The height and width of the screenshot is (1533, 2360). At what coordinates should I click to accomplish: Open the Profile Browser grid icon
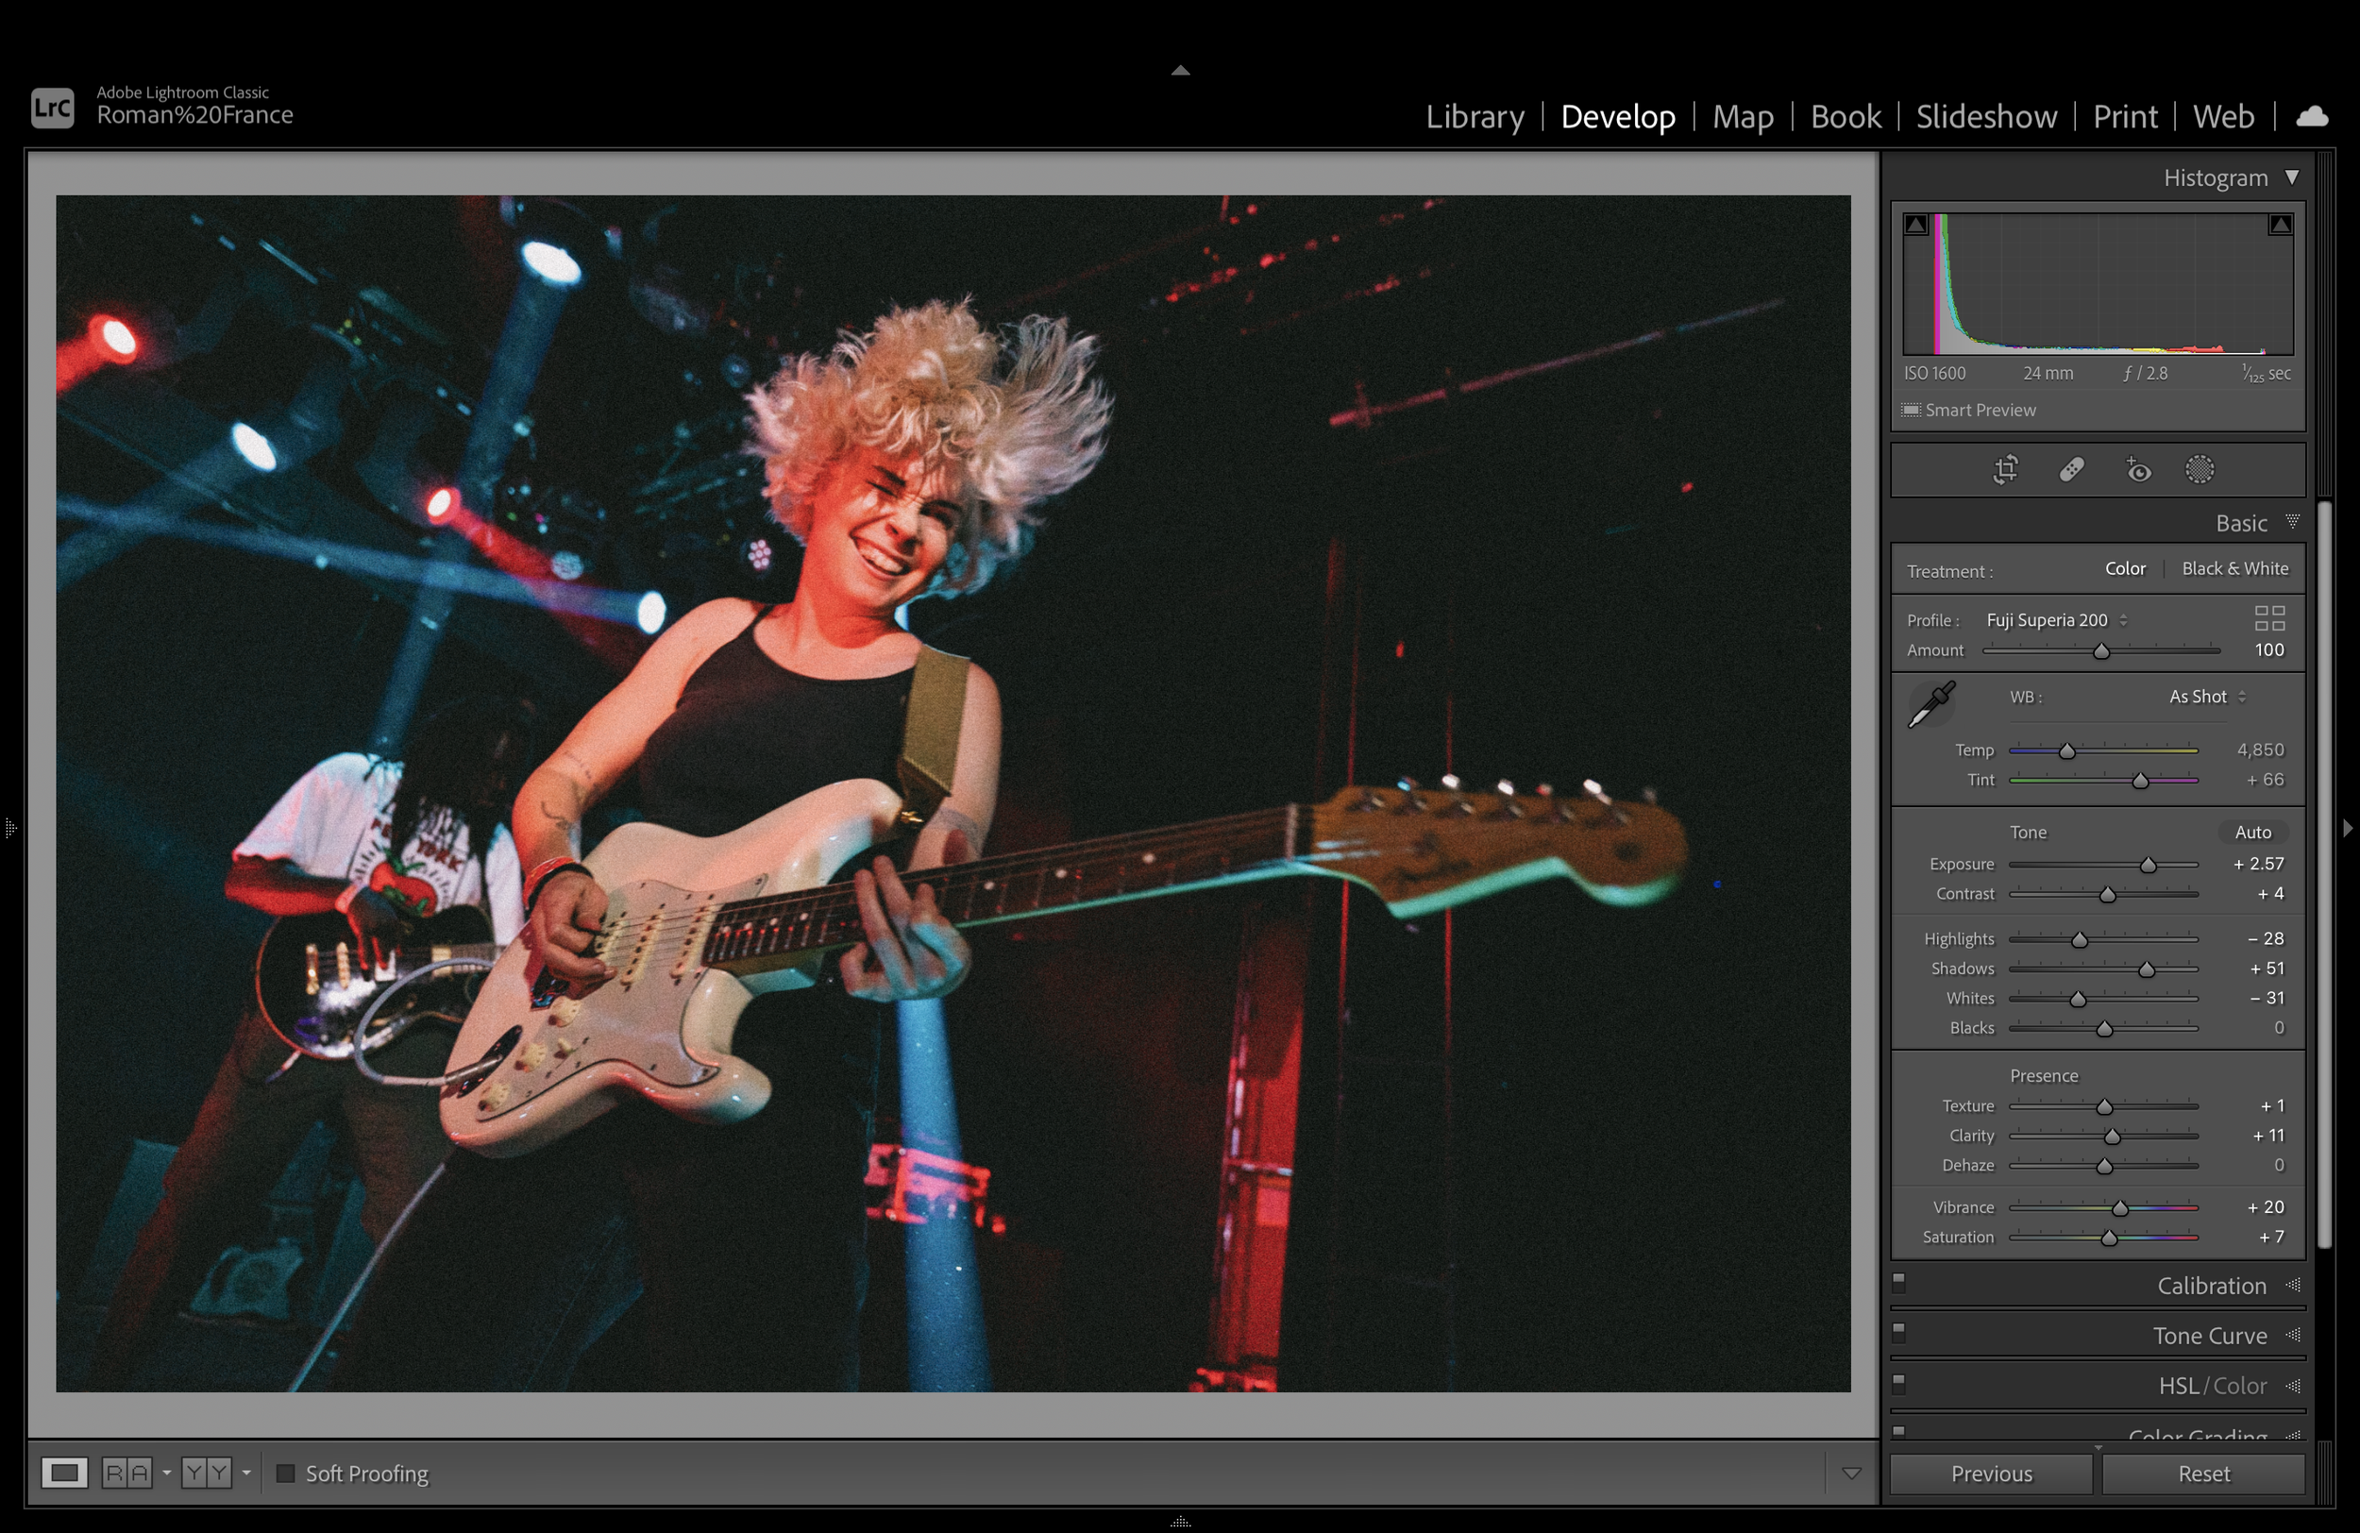(2268, 618)
